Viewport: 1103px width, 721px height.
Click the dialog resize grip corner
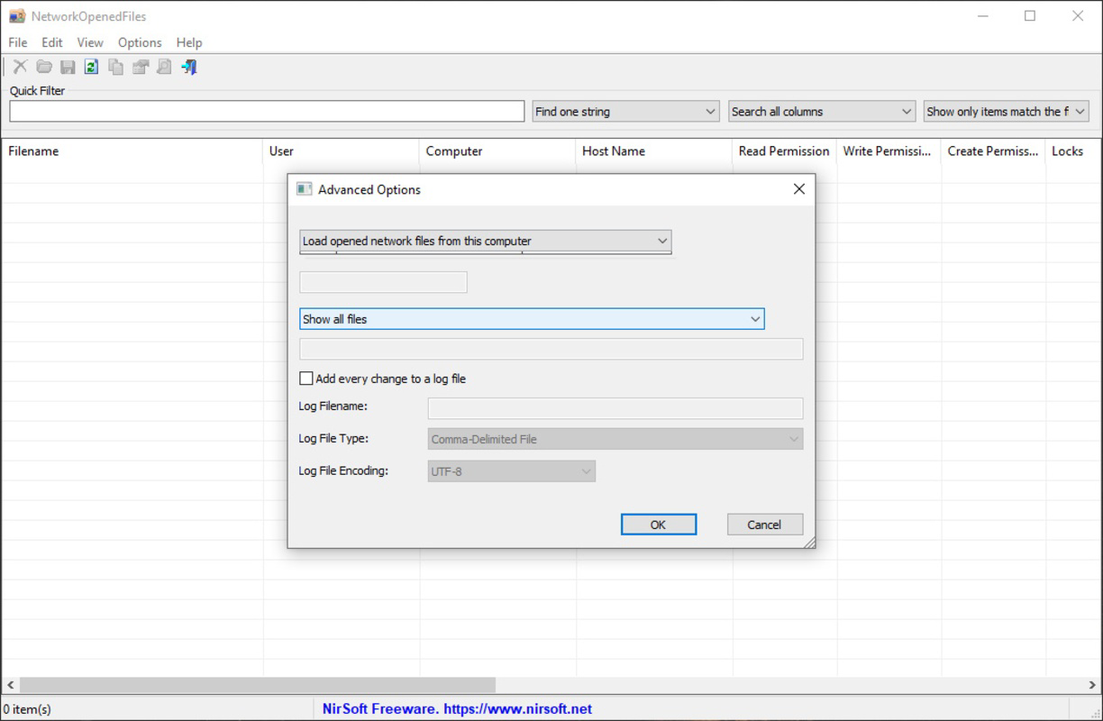click(x=808, y=542)
